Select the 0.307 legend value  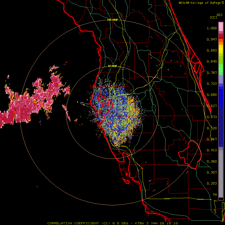[212, 172]
